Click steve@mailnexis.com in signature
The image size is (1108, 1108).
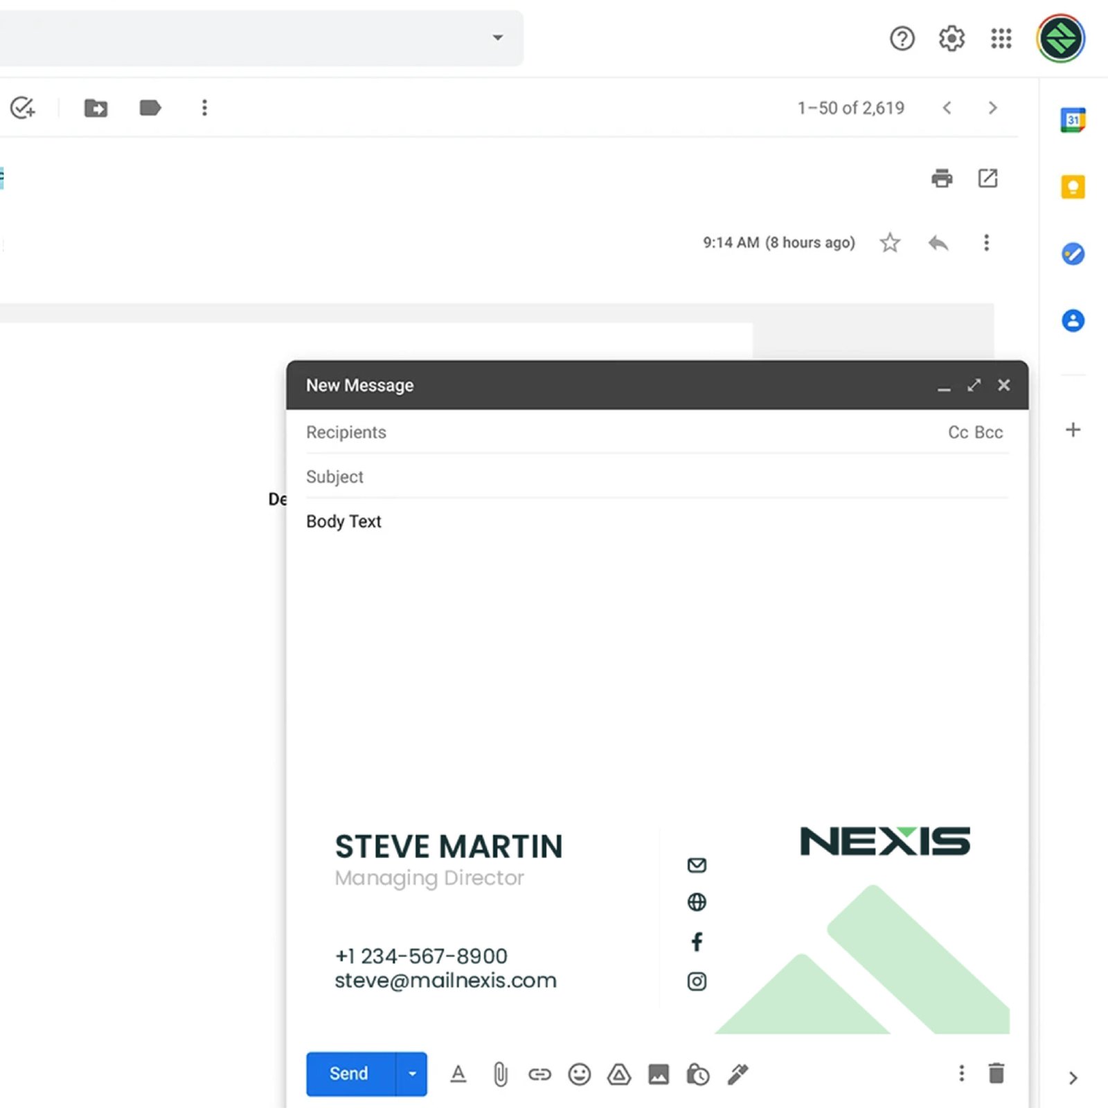point(445,981)
